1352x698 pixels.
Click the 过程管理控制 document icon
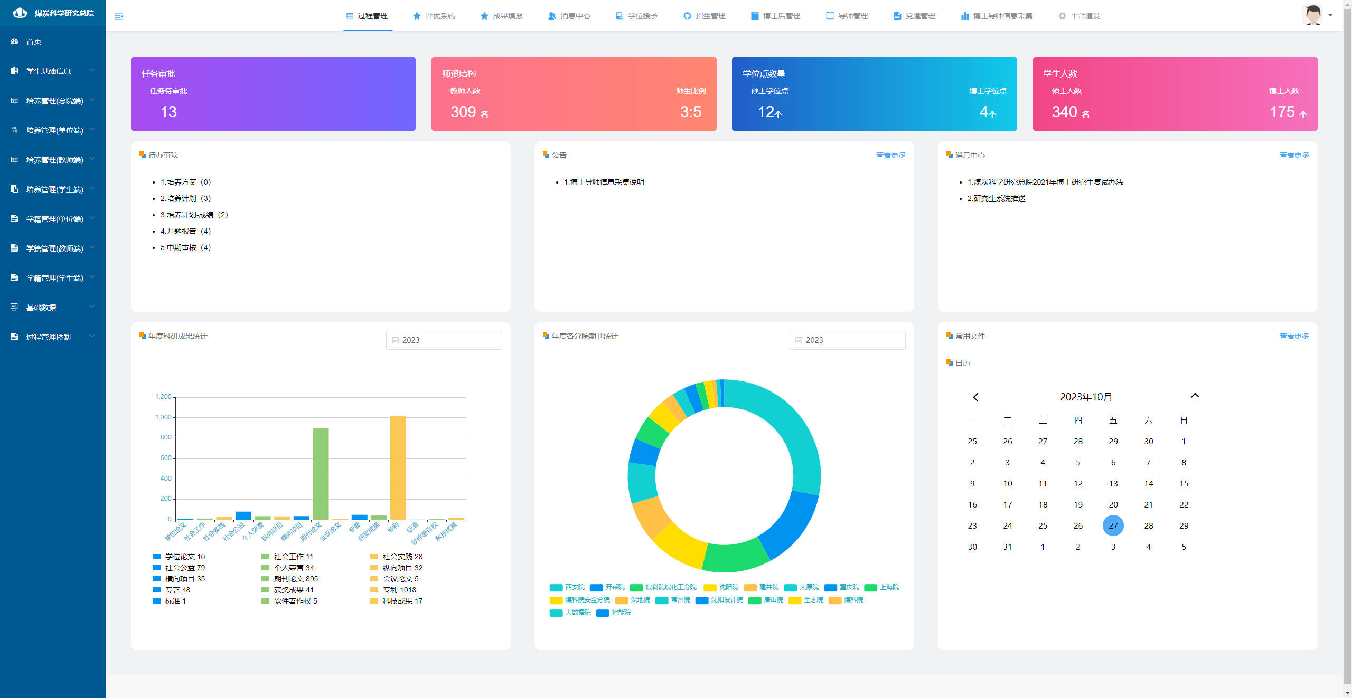pos(14,337)
